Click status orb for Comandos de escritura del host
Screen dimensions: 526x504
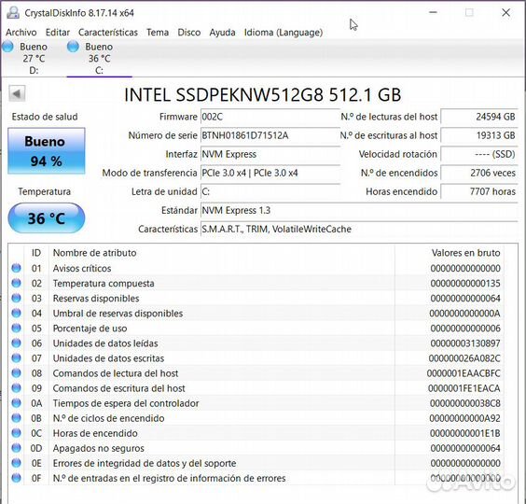[x=16, y=388]
